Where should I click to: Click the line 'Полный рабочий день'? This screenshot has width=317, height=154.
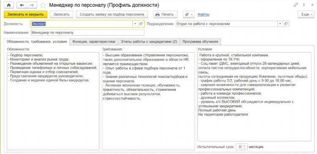pyautogui.click(x=217, y=110)
